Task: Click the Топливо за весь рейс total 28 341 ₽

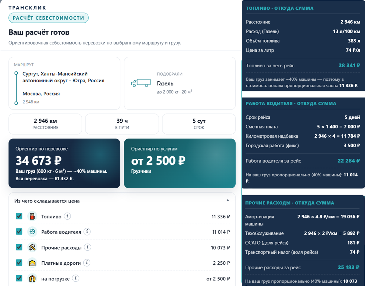Action: click(349, 65)
